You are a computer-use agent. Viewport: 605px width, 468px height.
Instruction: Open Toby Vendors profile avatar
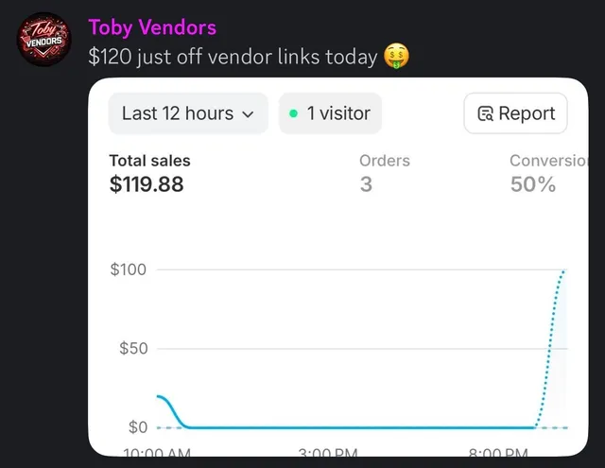tap(44, 40)
